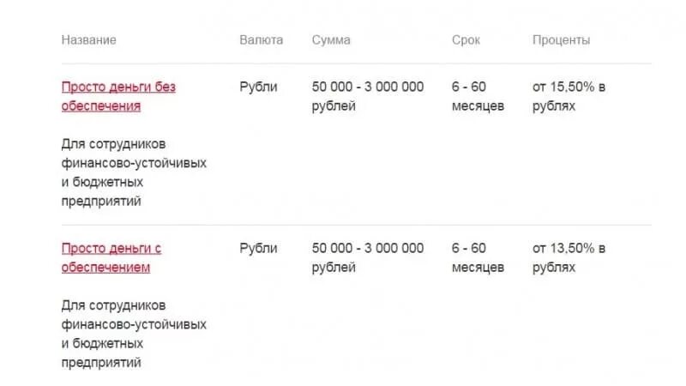Select 'от 13,50% в рублях' rate text
This screenshot has height=386, width=686.
(x=569, y=258)
